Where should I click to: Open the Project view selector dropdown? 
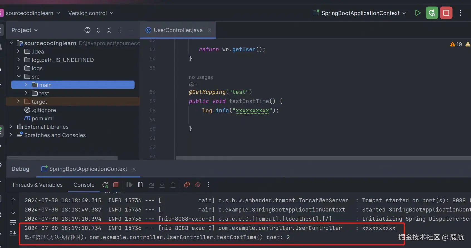pyautogui.click(x=25, y=30)
